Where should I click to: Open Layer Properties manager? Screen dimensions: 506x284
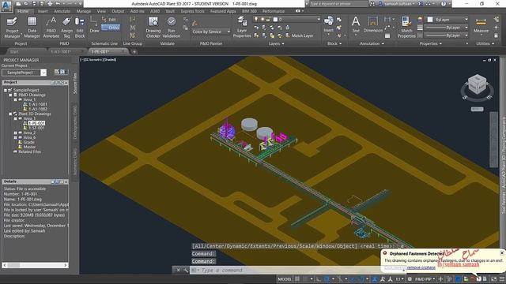(242, 28)
